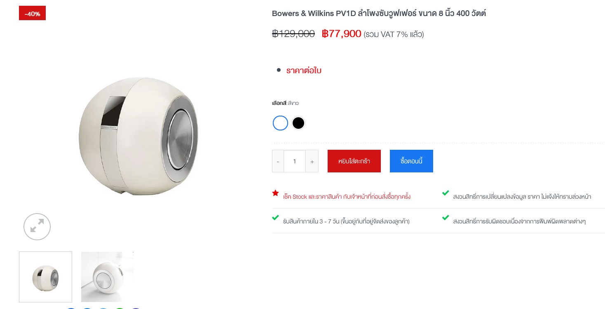
Task: Click the -40% discount badge
Action: [32, 13]
